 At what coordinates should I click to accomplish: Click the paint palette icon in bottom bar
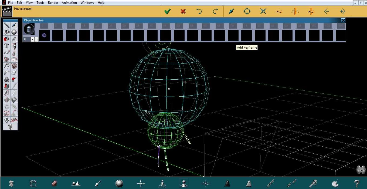(x=335, y=183)
